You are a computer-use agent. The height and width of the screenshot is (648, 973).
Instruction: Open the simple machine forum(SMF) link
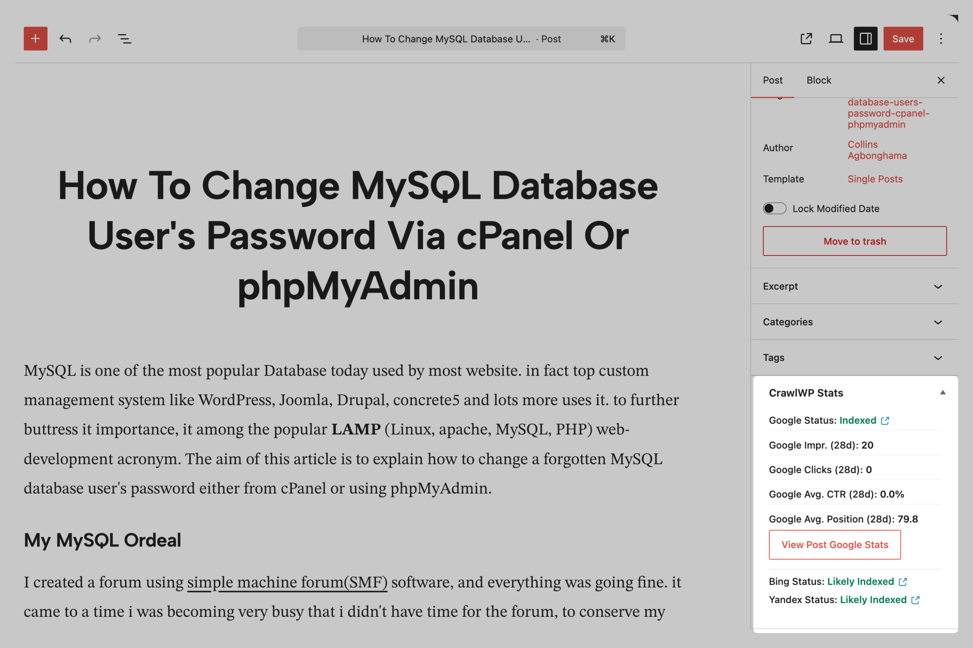[287, 582]
